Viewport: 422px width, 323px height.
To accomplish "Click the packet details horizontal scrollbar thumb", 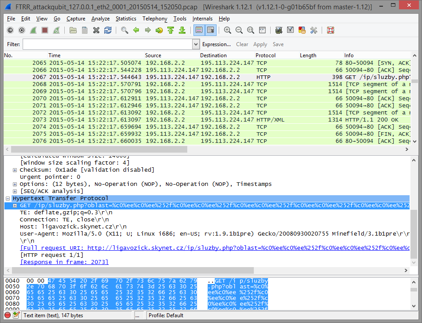I will [133, 270].
